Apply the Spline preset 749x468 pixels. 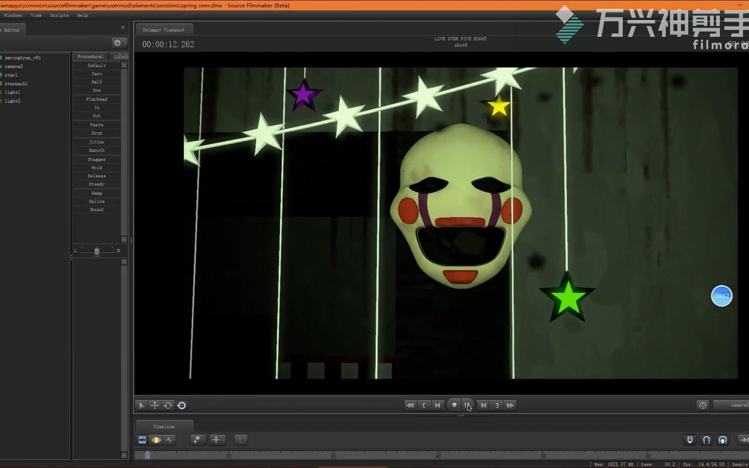pos(96,202)
